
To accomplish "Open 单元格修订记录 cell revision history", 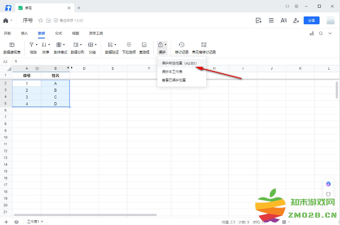I will tap(204, 47).
